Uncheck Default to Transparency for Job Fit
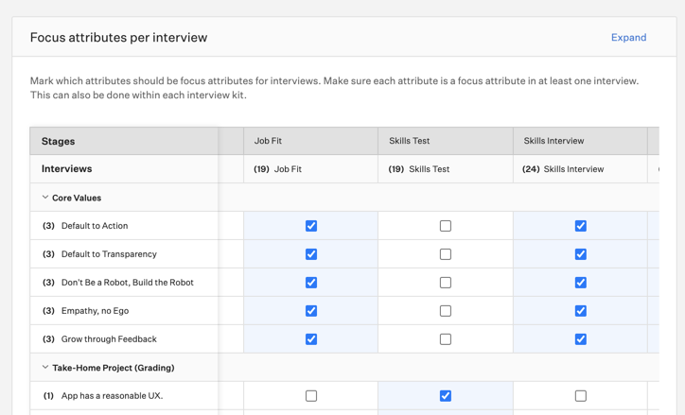Viewport: 685px width, 415px height. pos(311,254)
